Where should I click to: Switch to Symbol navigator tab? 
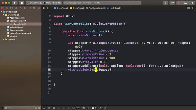click(x=11, y=8)
